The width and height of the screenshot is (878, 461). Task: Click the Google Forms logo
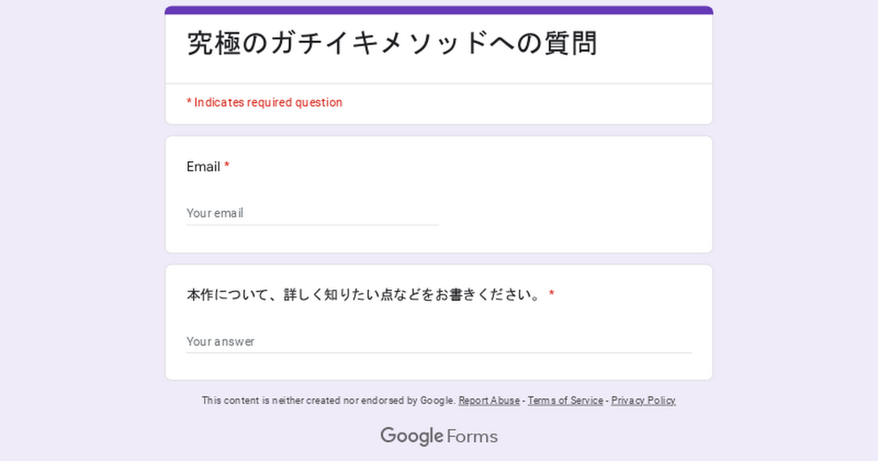click(x=439, y=436)
